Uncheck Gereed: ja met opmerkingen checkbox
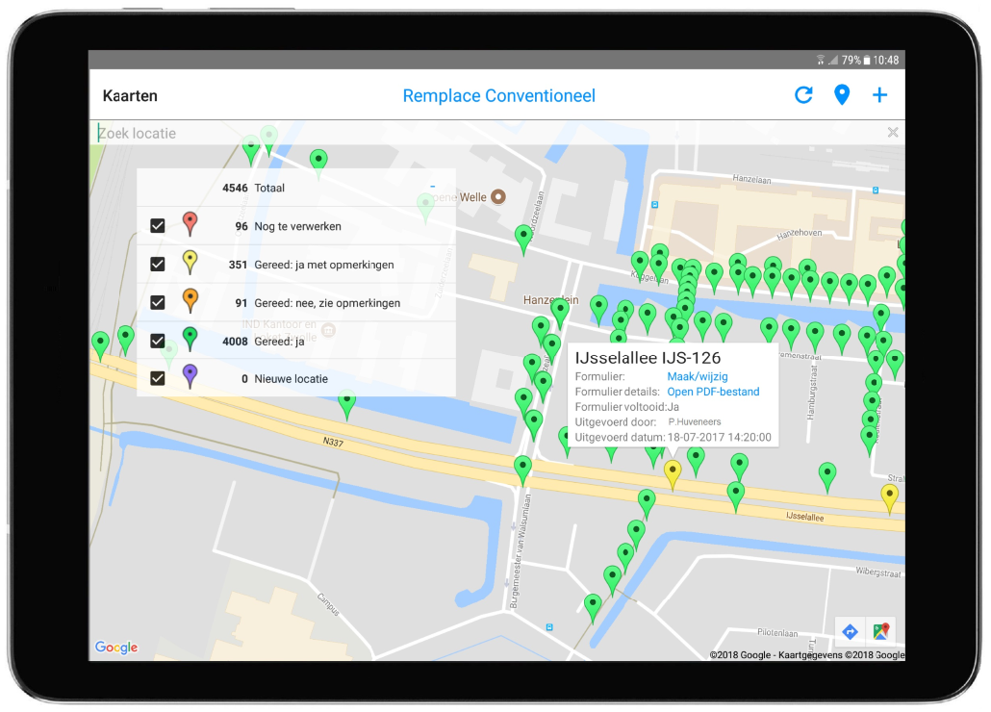 158,264
